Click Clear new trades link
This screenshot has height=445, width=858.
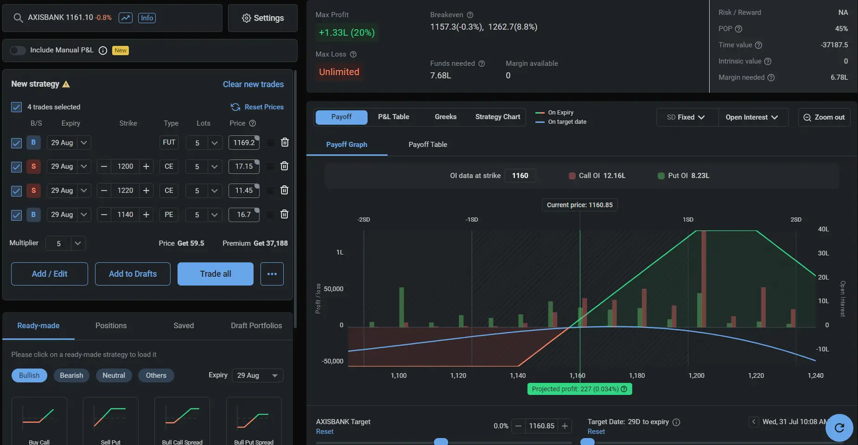(x=253, y=84)
